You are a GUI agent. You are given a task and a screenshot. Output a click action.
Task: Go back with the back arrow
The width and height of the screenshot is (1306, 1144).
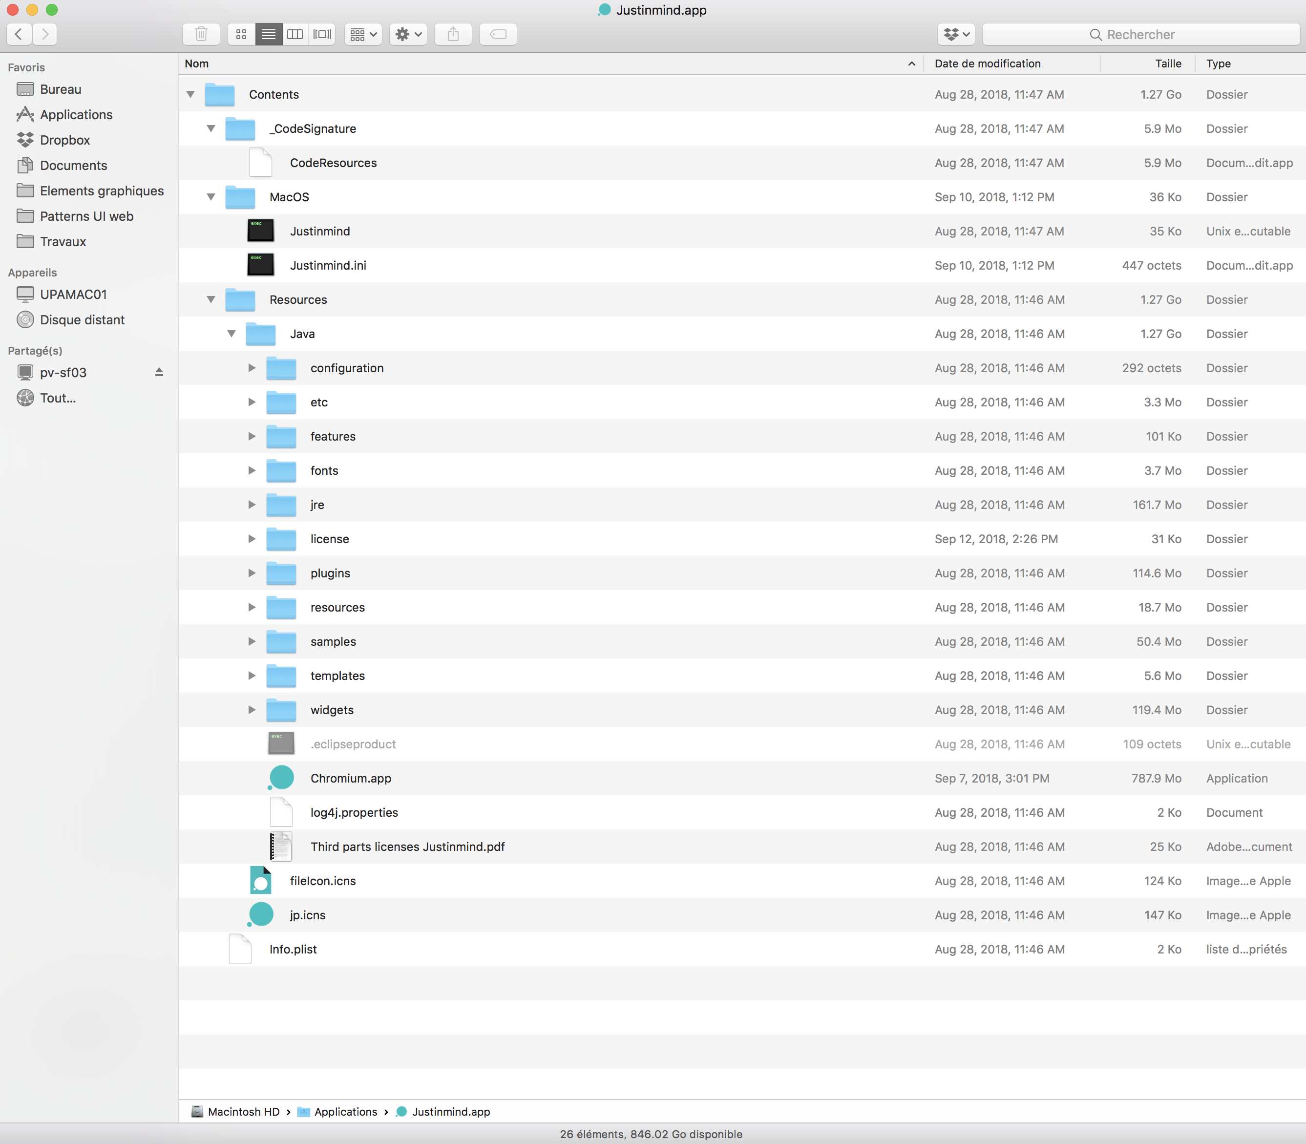tap(19, 35)
